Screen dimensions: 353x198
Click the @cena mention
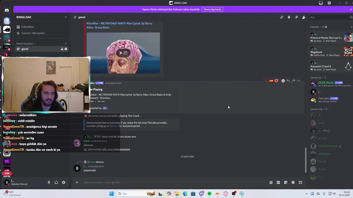point(91,162)
